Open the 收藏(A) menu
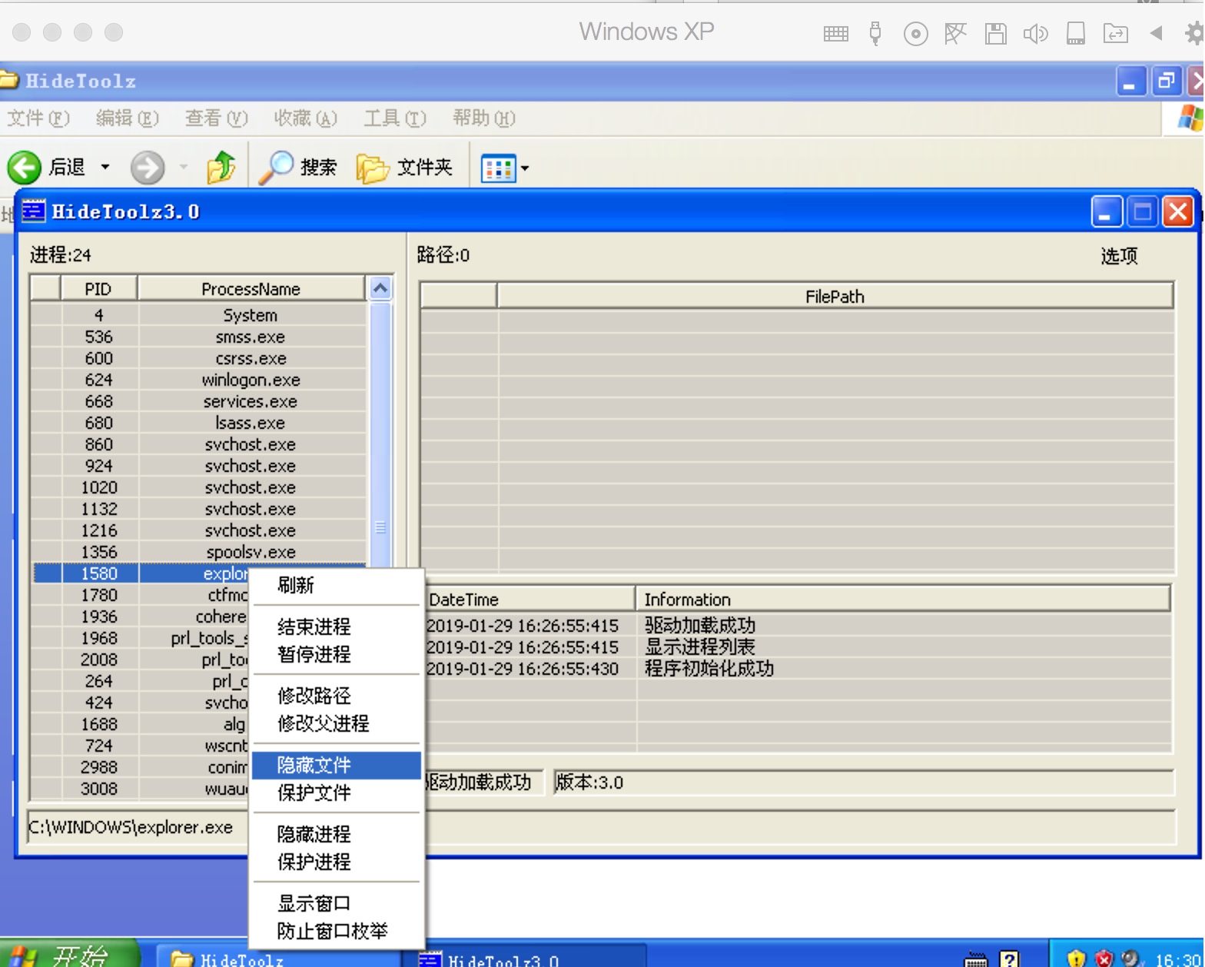This screenshot has height=967, width=1205. (x=306, y=118)
